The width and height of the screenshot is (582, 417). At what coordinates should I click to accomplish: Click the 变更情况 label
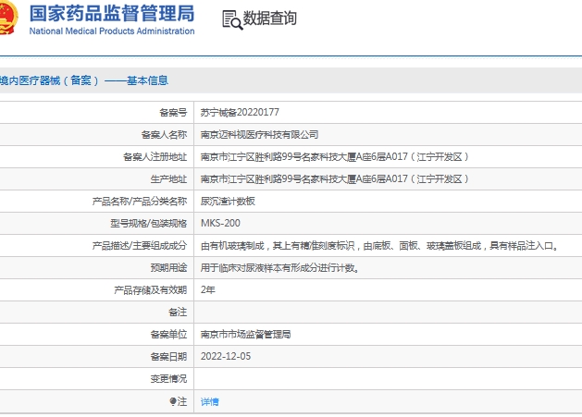pos(168,379)
